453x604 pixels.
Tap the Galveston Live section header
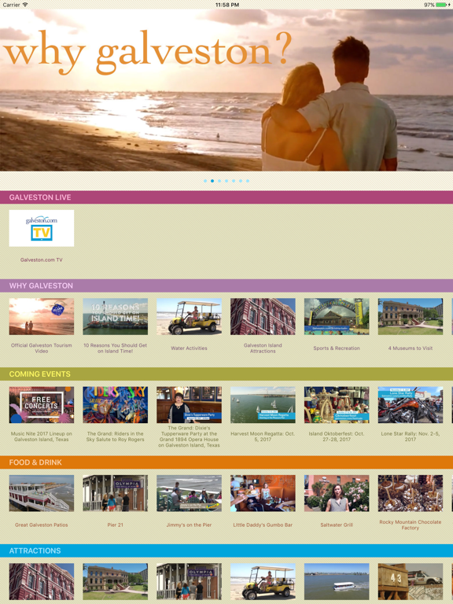[226, 197]
